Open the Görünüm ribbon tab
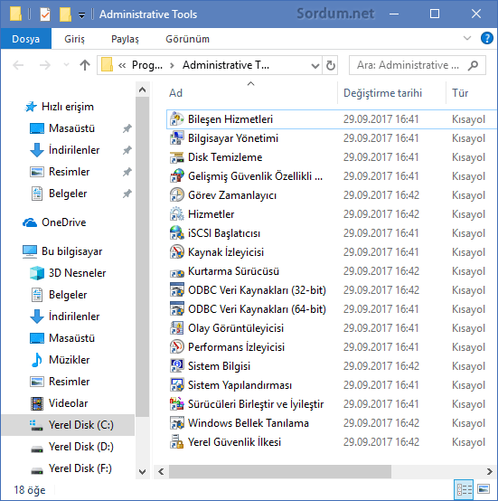This screenshot has height=501, width=498. 187,39
